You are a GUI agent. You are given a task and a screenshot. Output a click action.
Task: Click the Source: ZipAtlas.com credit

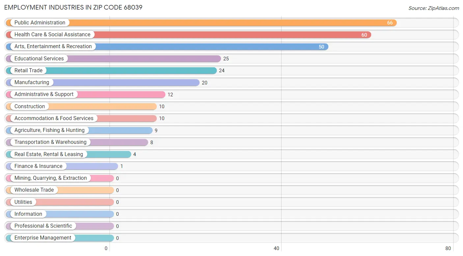[434, 8]
